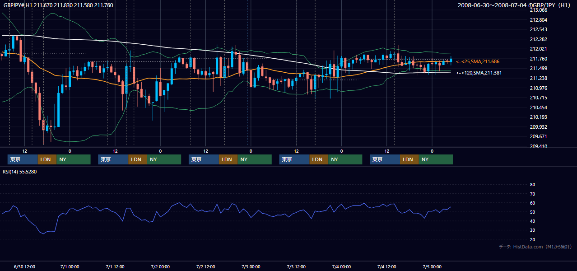Click the RSI(14) 55.5280 indicator label
Image resolution: width=577 pixels, height=271 pixels.
point(20,172)
